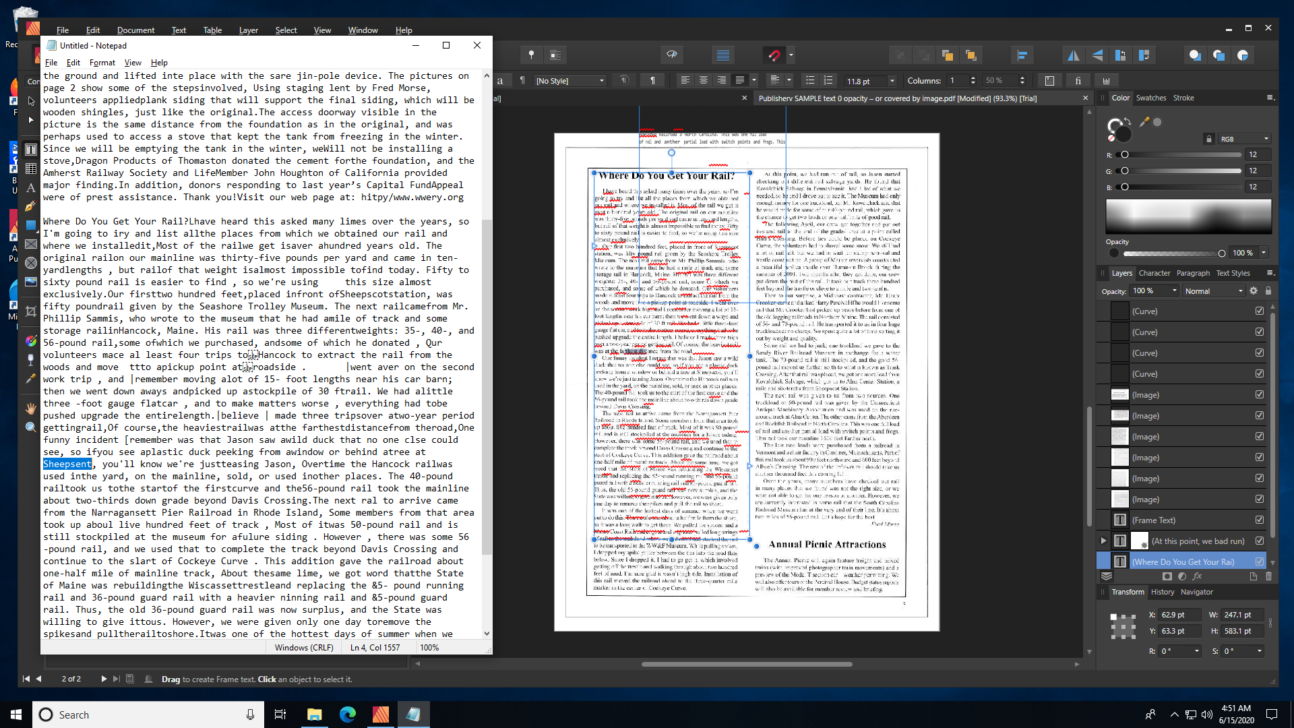The image size is (1294, 728).
Task: Click the ligatures fi icon
Action: 1078,81
